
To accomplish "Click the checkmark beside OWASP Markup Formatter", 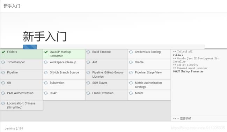I will tap(46, 52).
